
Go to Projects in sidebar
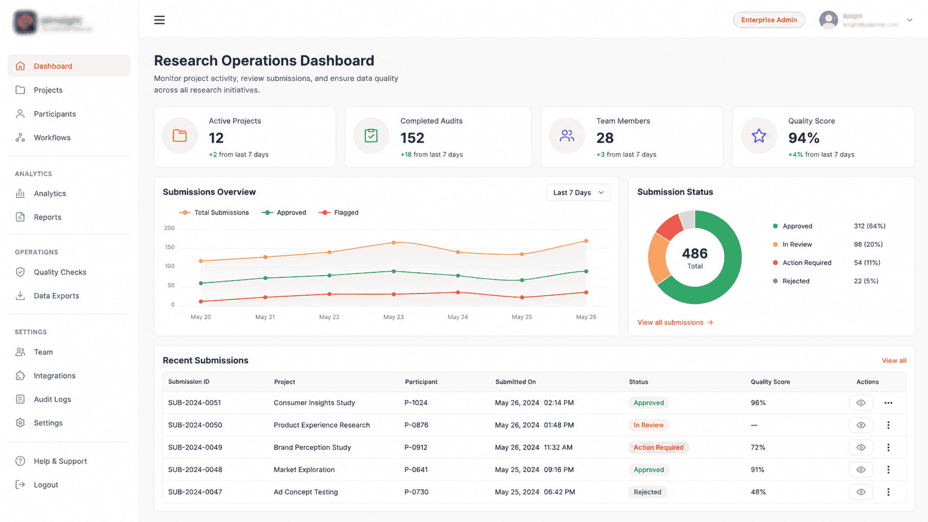click(x=69, y=90)
